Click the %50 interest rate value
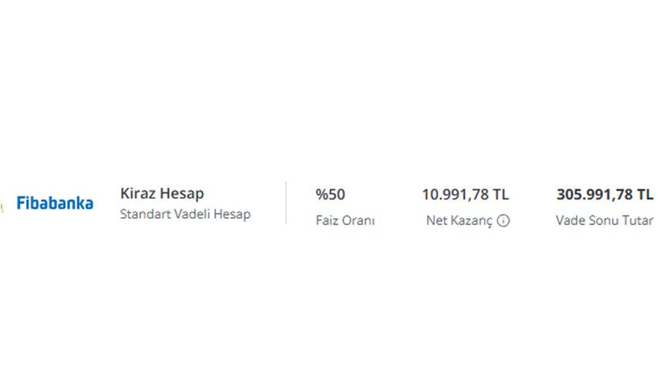This screenshot has width=663, height=388. [x=330, y=194]
